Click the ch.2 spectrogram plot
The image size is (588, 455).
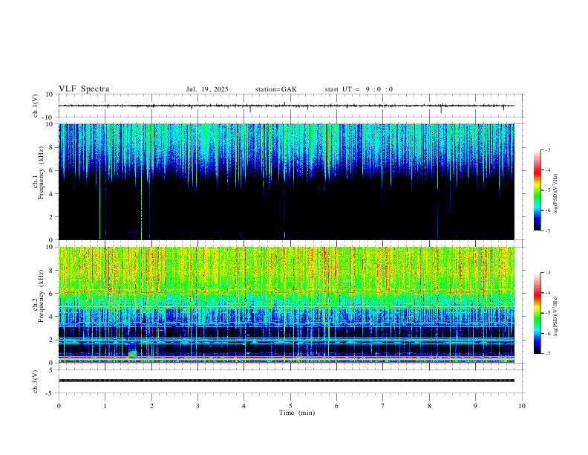[x=286, y=305]
